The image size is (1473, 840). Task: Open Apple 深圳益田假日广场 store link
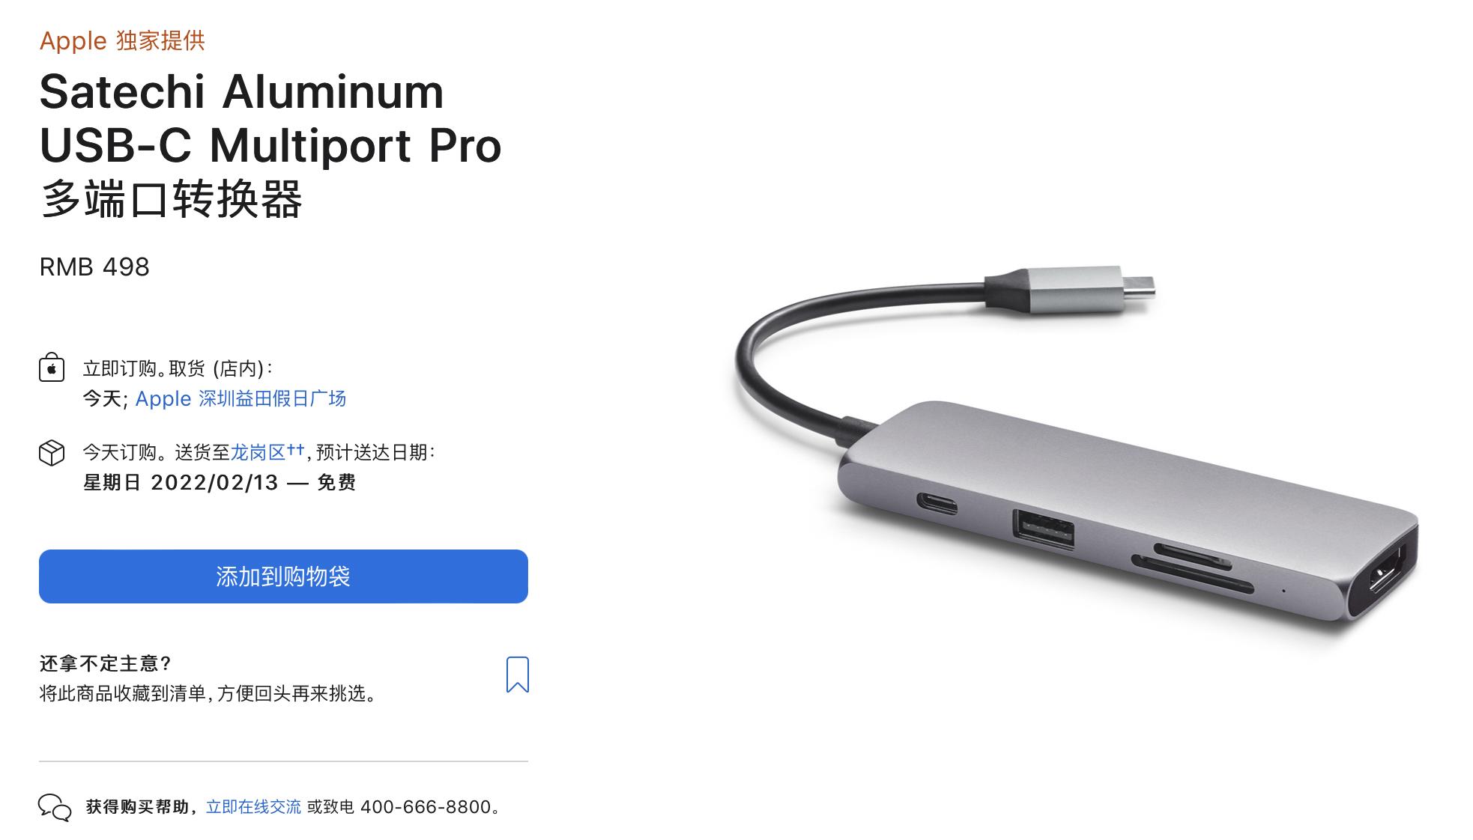tap(241, 398)
